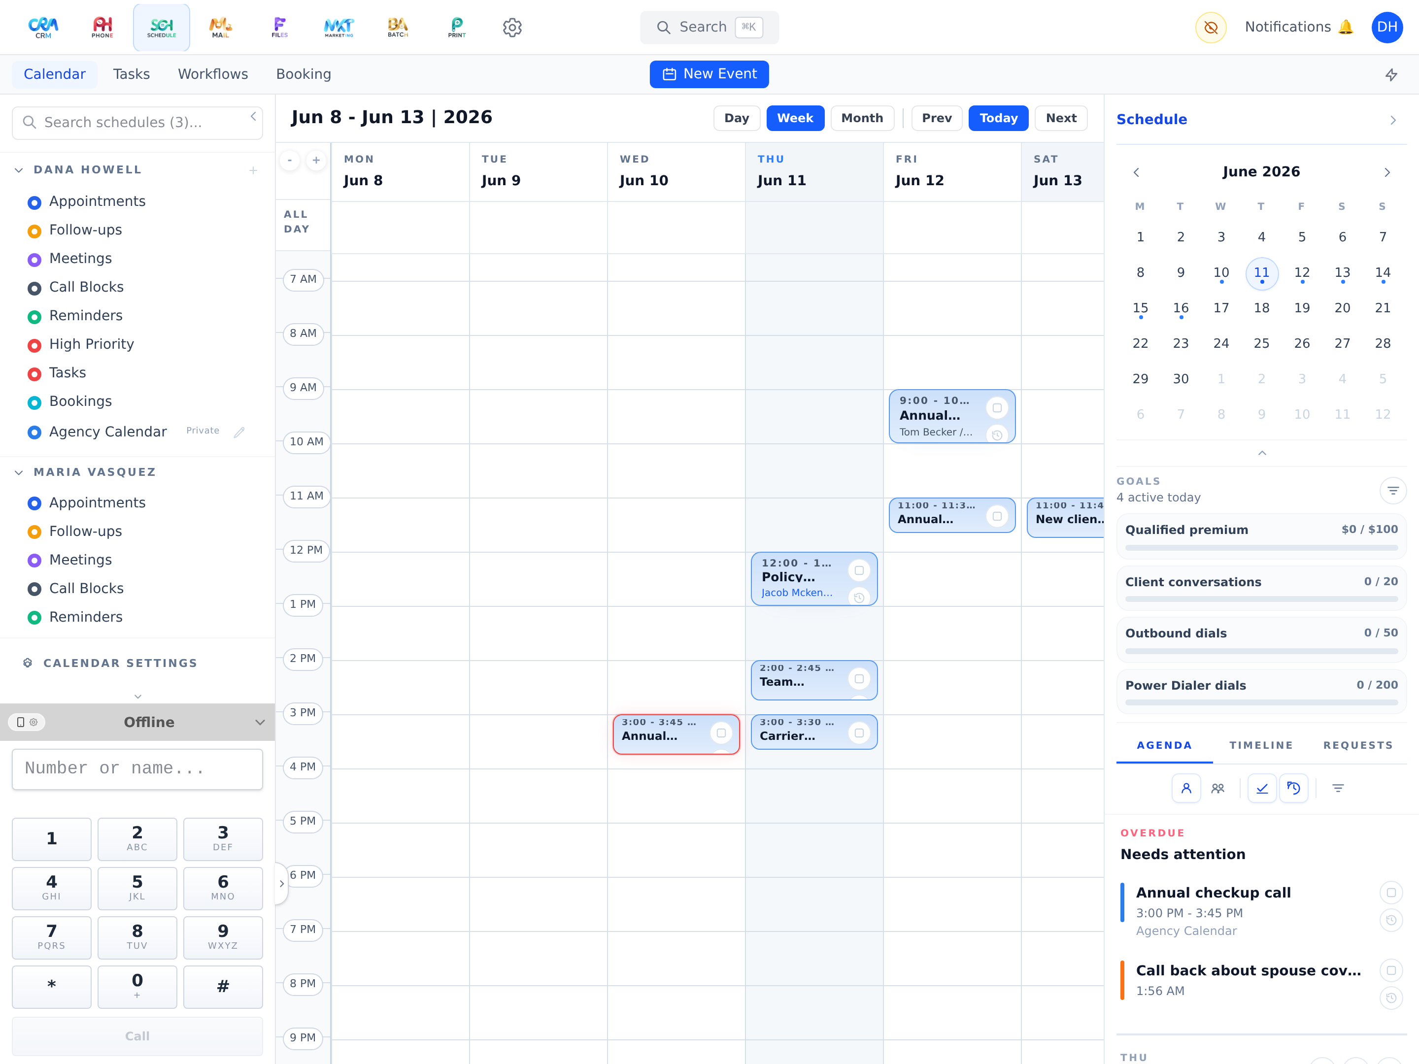
Task: Zoom out calendar with minus button
Action: 290,160
